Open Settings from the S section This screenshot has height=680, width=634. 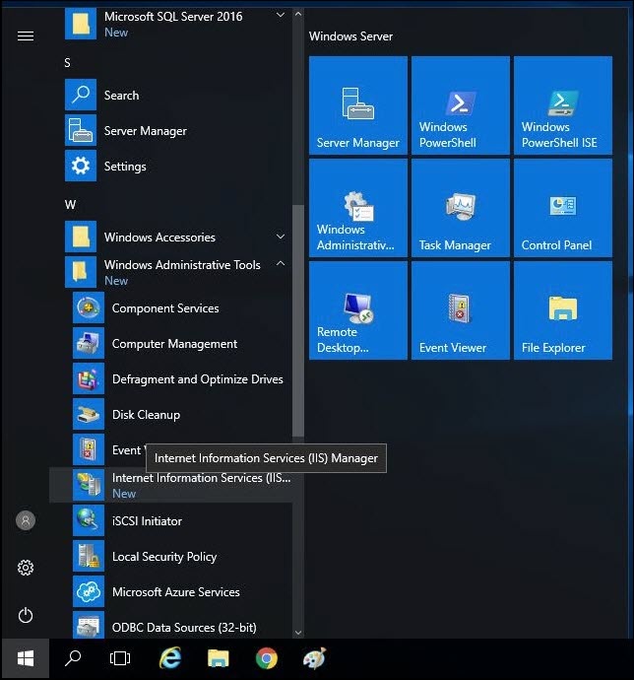[173, 167]
